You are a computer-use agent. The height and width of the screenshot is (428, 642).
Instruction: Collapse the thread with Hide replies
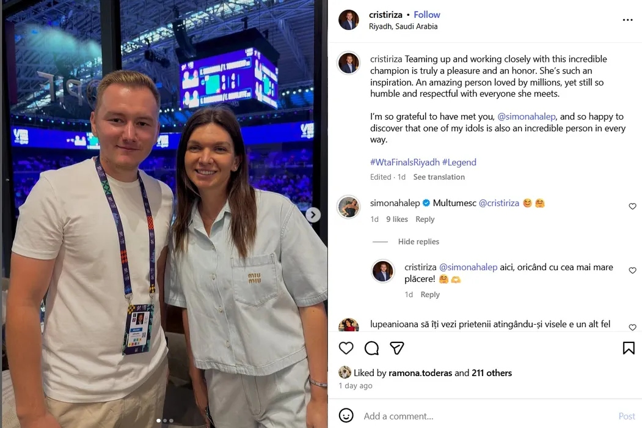418,242
